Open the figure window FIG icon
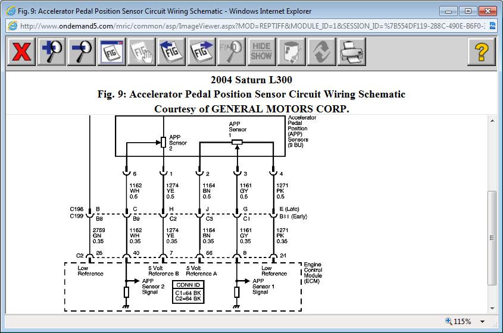Viewport: 503px width, 333px height. coord(112,52)
